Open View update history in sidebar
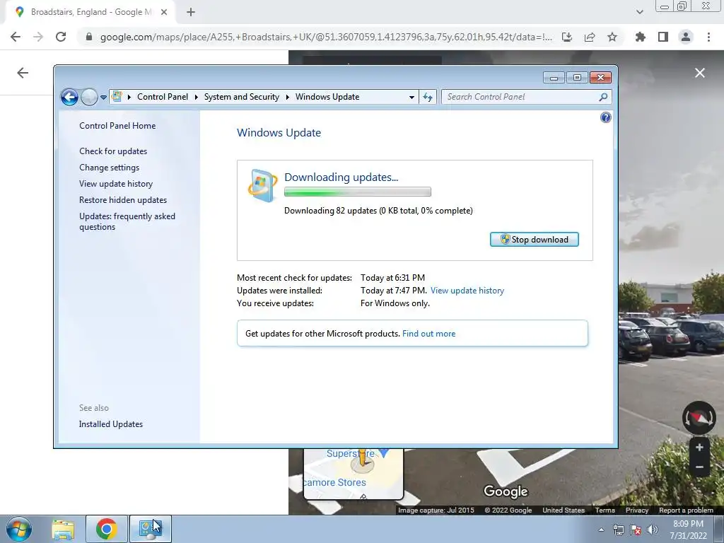This screenshot has height=543, width=724. (x=116, y=183)
